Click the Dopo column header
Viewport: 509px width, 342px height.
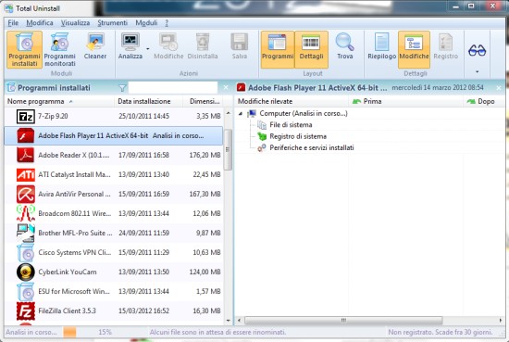point(483,101)
